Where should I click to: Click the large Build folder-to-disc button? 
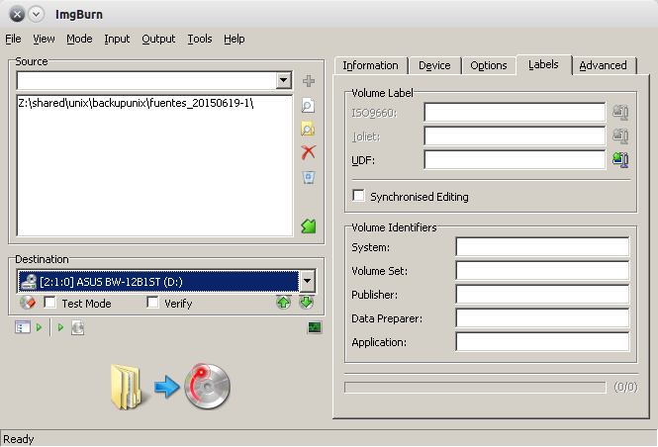pyautogui.click(x=170, y=387)
